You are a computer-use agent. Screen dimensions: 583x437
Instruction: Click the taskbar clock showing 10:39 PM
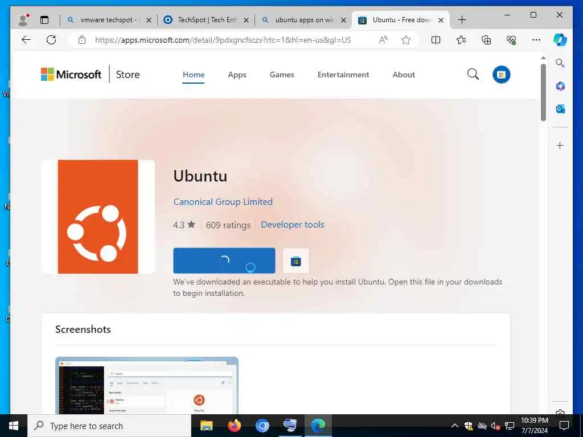coord(534,426)
